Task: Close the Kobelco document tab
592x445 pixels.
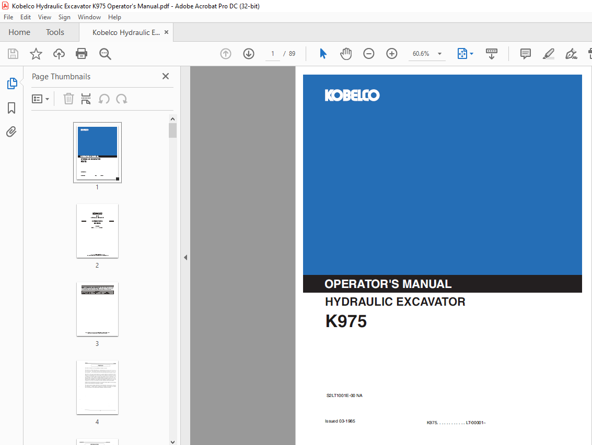Action: click(x=167, y=32)
